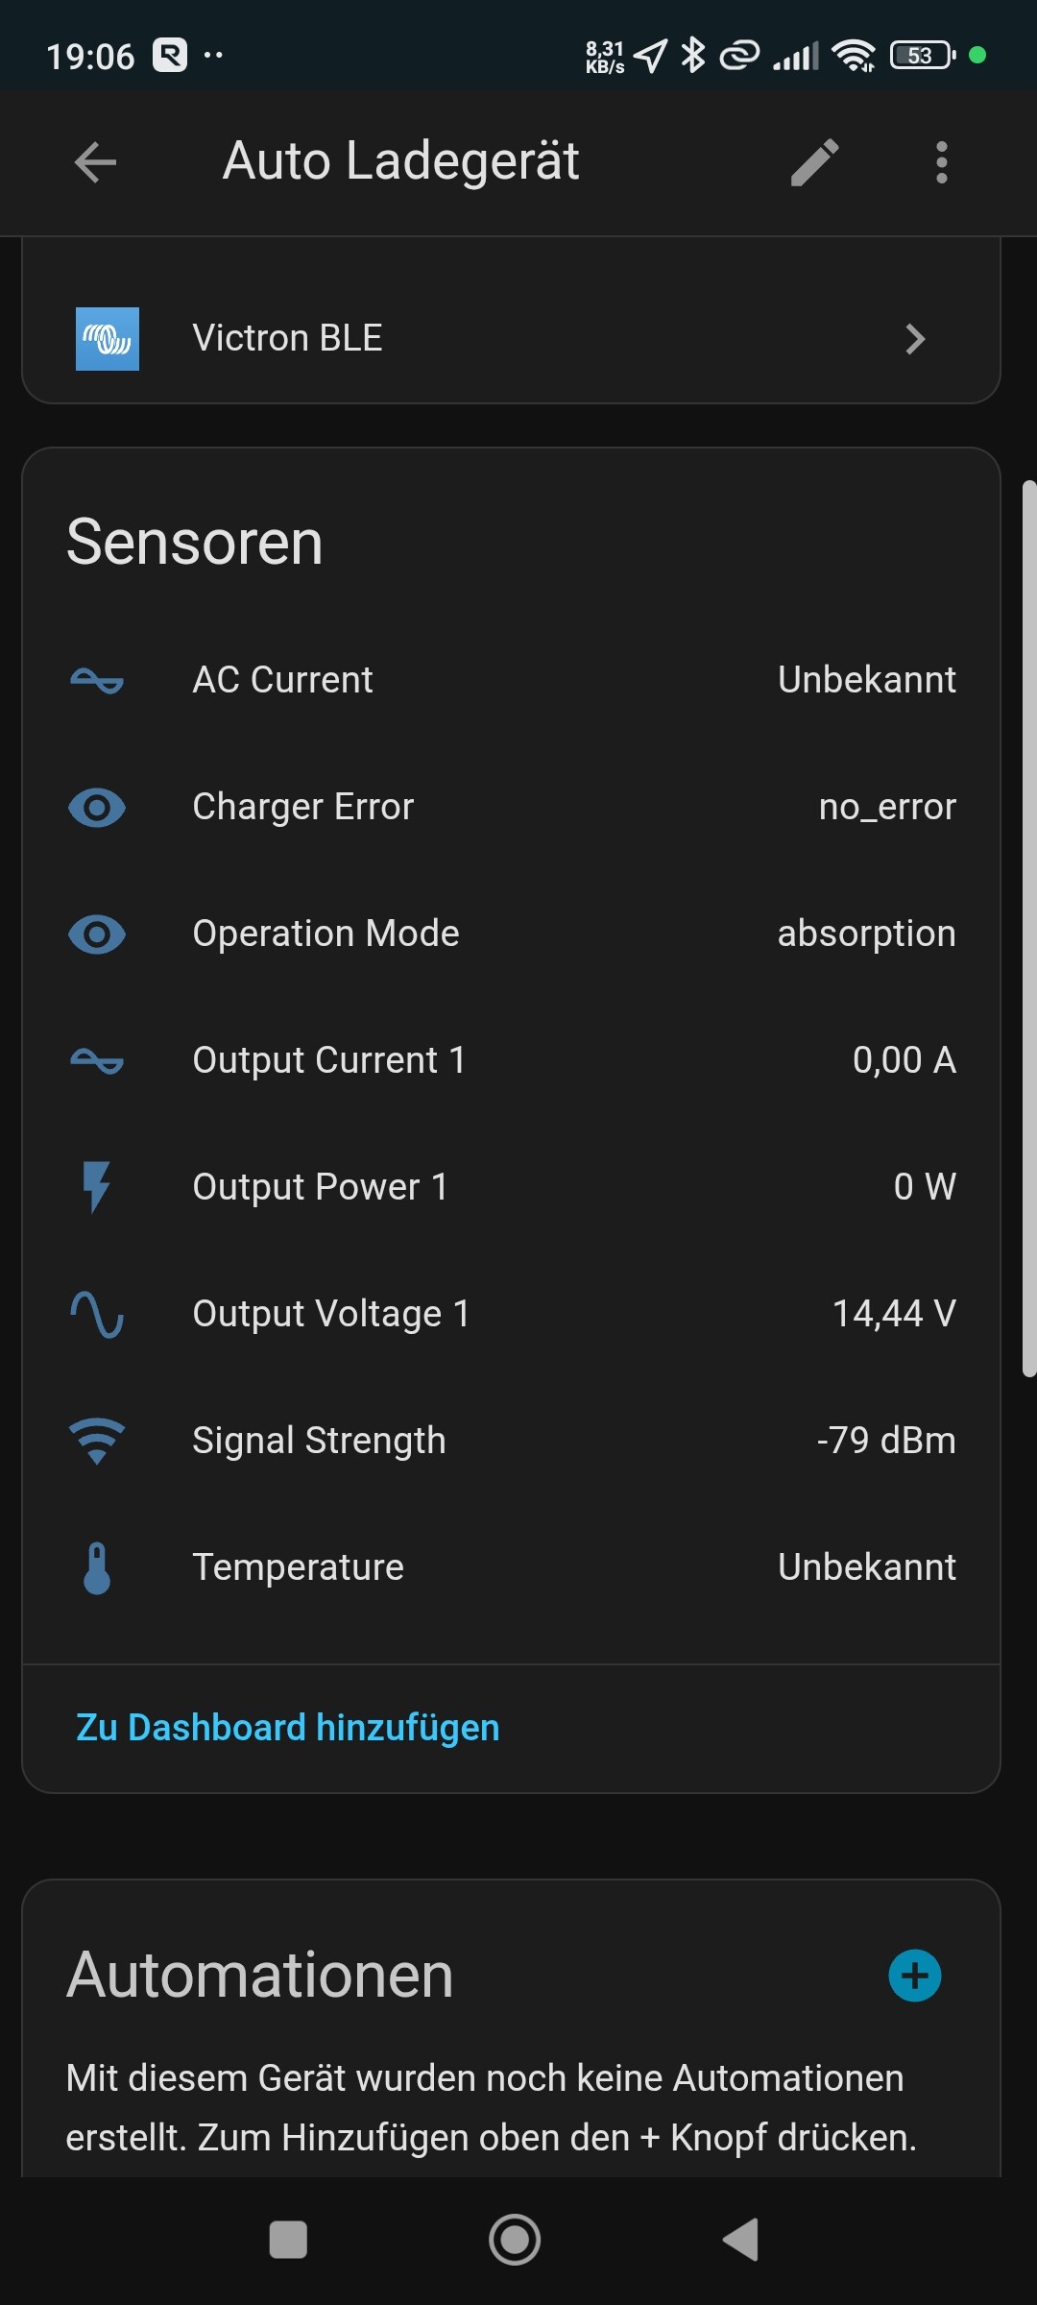The height and width of the screenshot is (2305, 1037).
Task: Click 'Zu Dashboard hinzufügen' link
Action: pyautogui.click(x=288, y=1728)
